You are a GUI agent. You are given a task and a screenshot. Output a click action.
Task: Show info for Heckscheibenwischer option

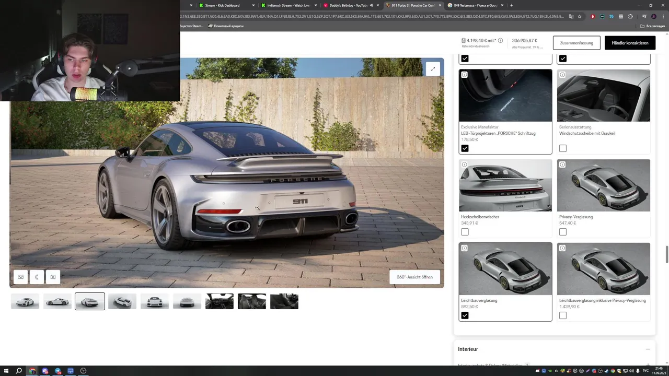tap(464, 164)
